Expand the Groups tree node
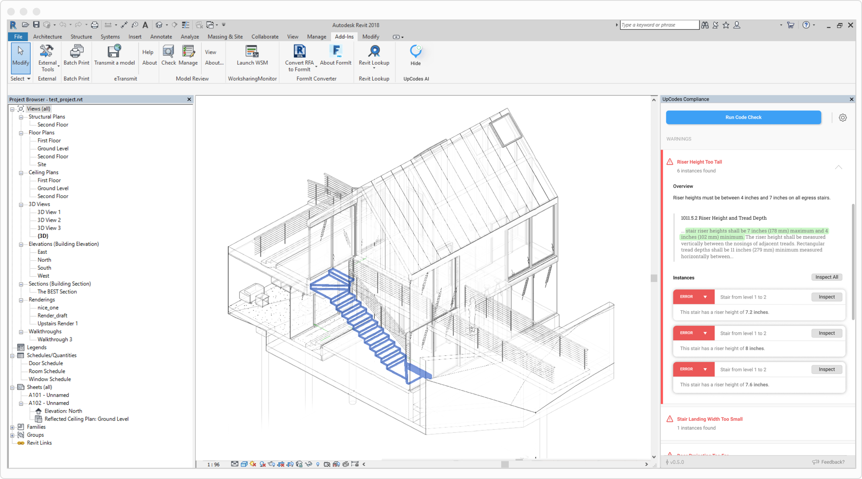862x479 pixels. coord(13,435)
